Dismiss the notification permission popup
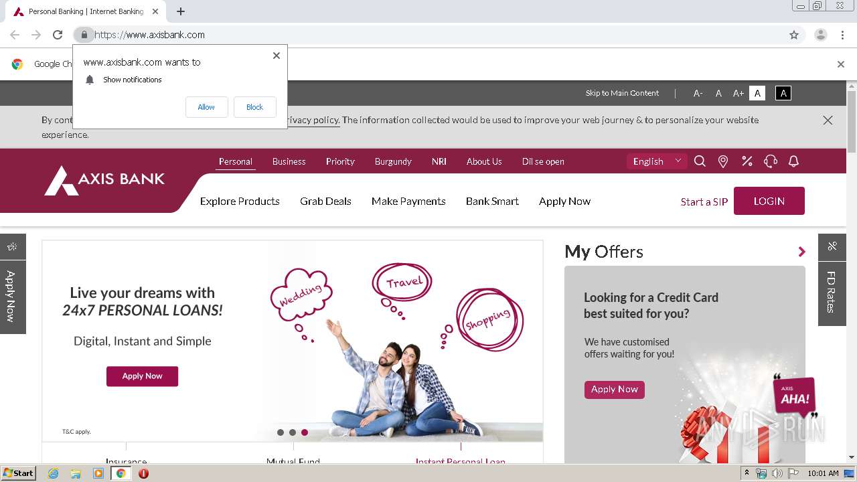857x482 pixels. [276, 56]
